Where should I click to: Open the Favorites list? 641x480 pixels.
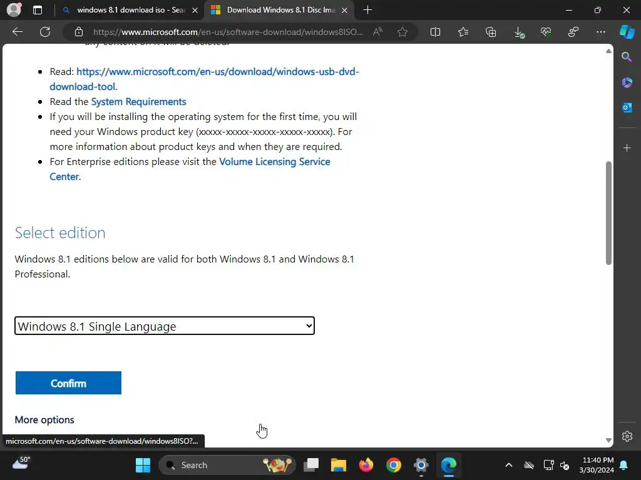tap(463, 32)
